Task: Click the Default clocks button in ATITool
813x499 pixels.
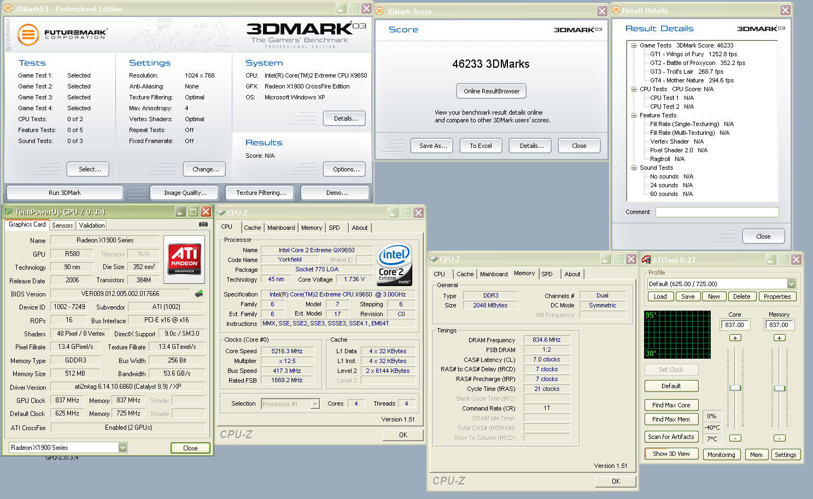Action: point(671,386)
